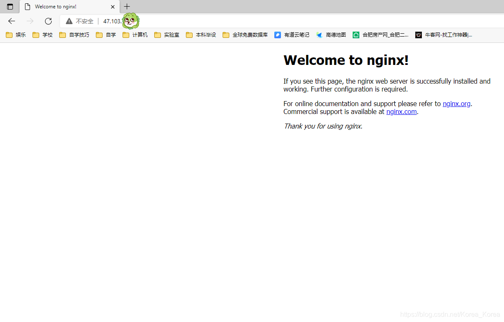Open the 学校 bookmark folder
The height and width of the screenshot is (322, 504).
pos(43,35)
